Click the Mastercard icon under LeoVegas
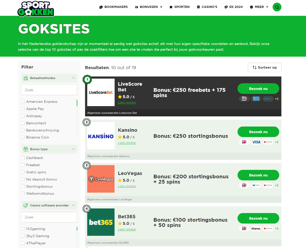306x248 pixels. 268,185
